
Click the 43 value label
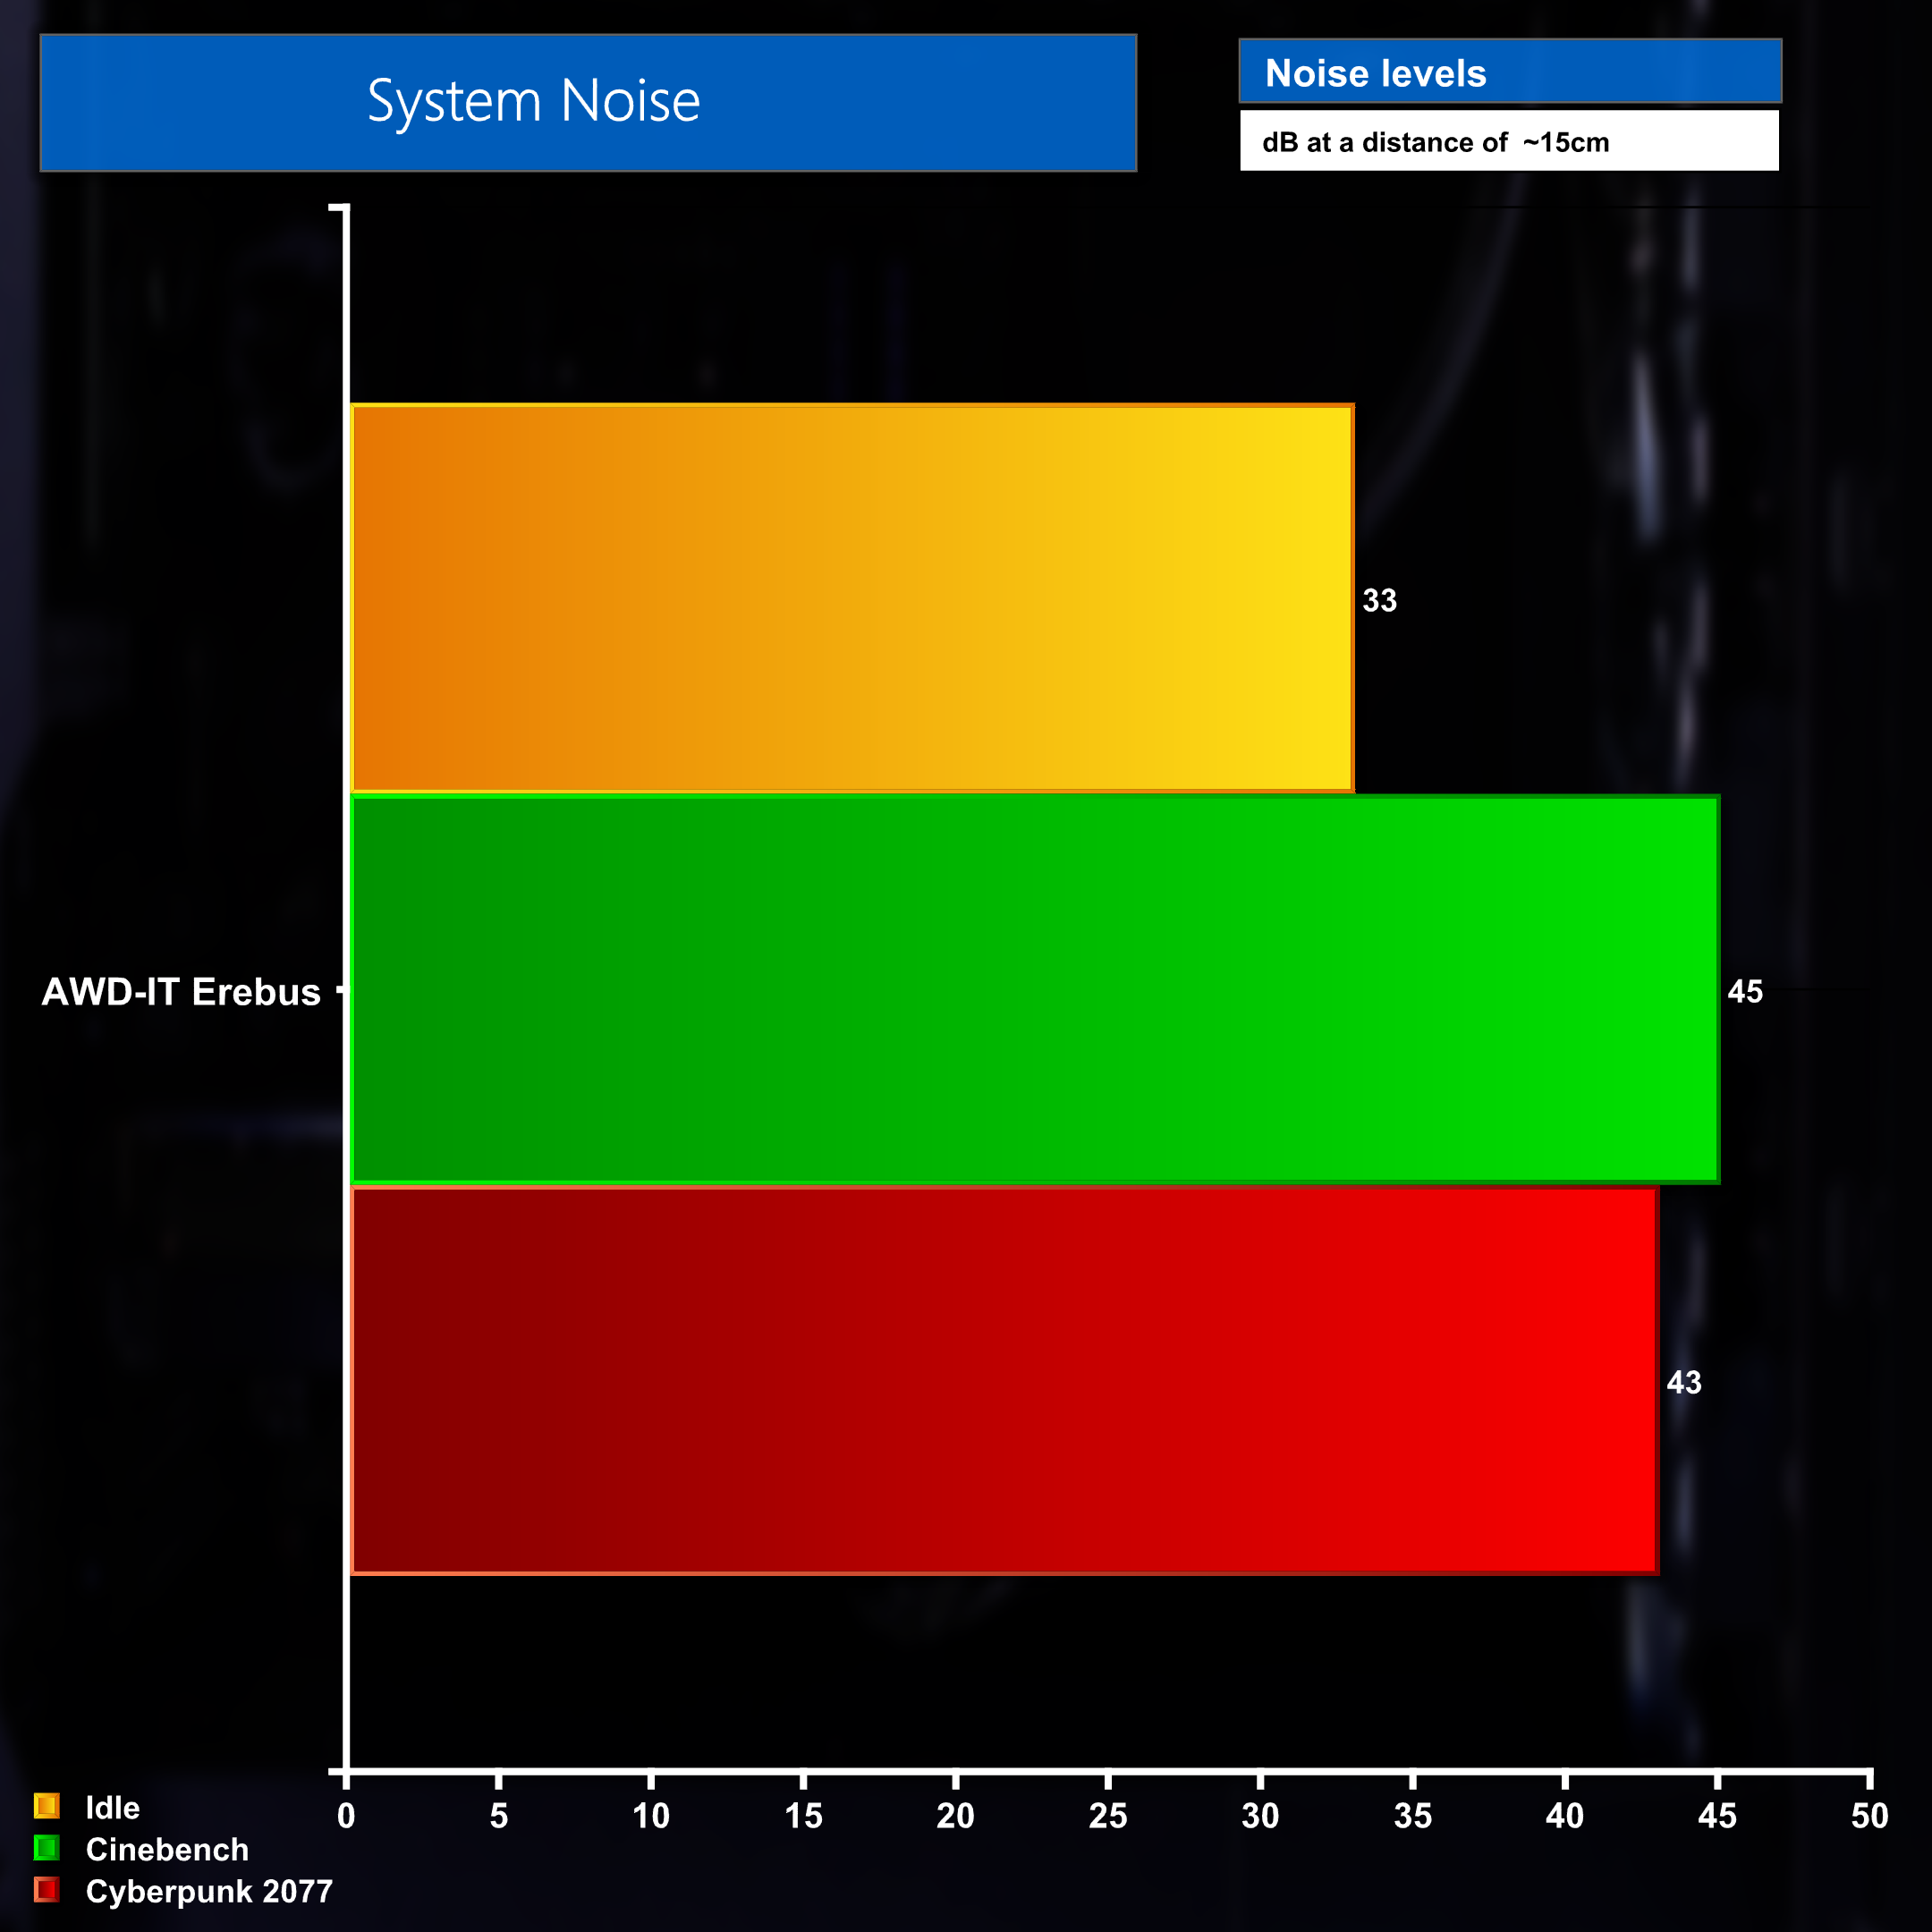click(1684, 1382)
